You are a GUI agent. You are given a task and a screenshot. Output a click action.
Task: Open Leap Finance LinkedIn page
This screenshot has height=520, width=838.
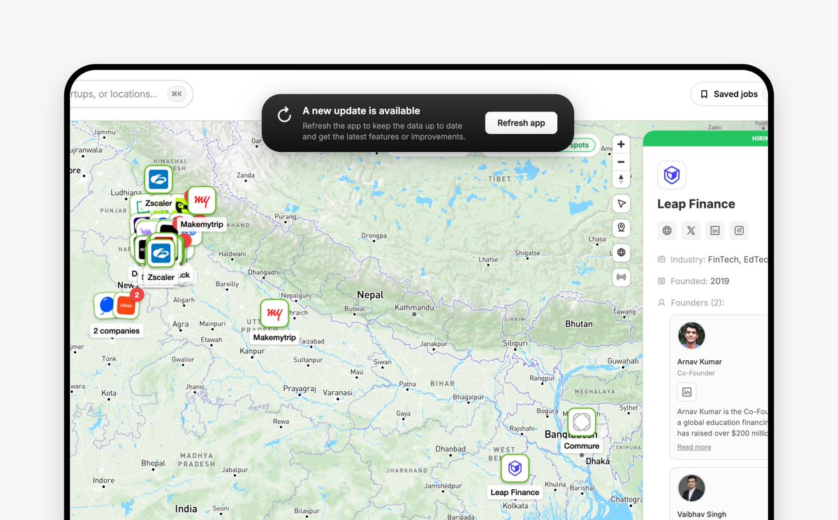pyautogui.click(x=714, y=230)
